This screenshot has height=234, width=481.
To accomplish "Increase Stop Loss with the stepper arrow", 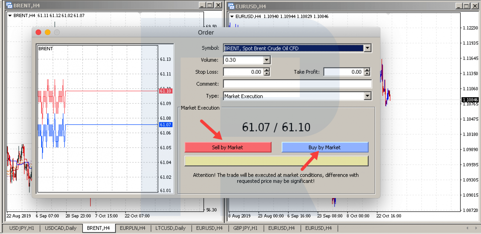I will point(267,70).
